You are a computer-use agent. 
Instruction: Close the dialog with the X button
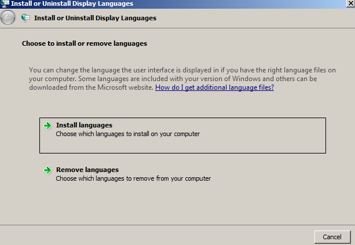pos(350,3)
